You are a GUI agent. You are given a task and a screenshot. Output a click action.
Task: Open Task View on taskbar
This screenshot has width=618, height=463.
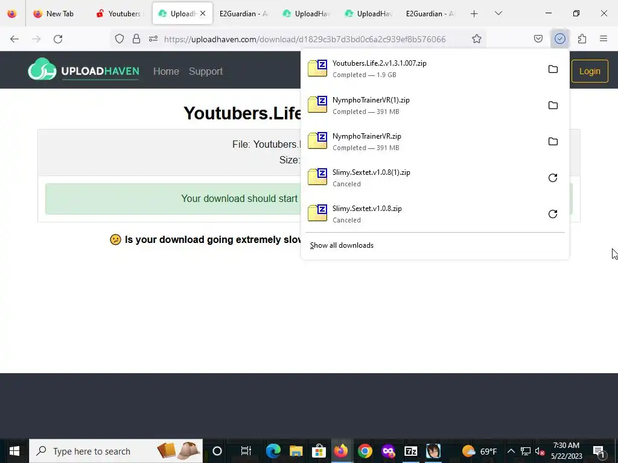pos(246,451)
